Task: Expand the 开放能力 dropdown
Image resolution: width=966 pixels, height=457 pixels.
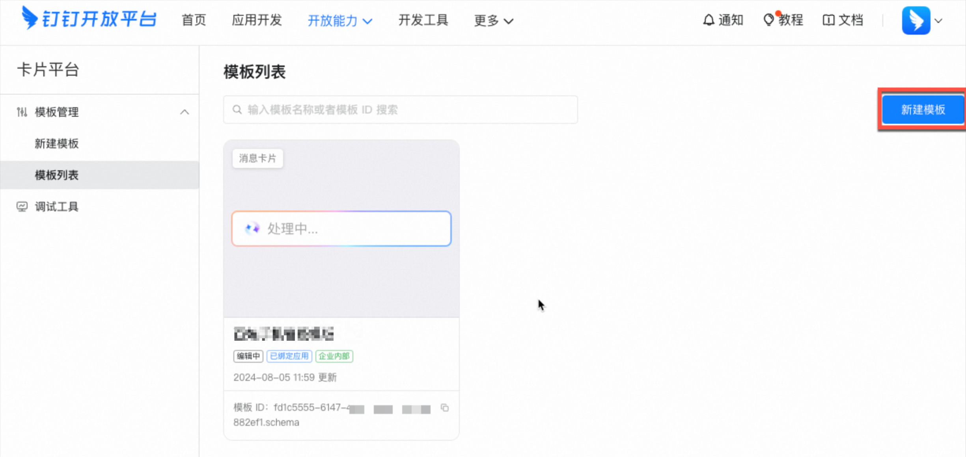Action: point(339,20)
